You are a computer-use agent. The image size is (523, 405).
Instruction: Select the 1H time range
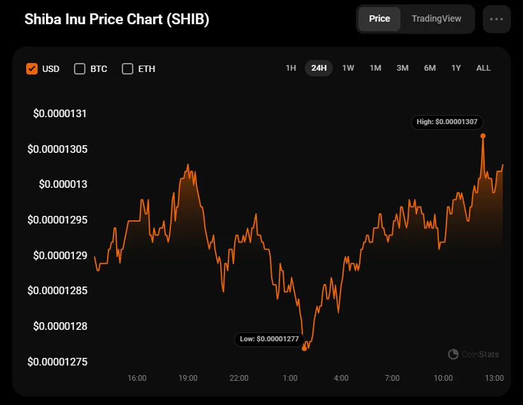click(x=291, y=68)
